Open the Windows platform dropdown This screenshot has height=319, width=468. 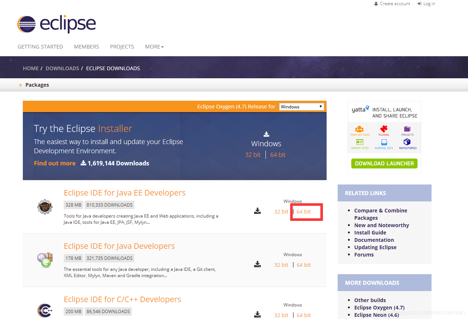click(302, 107)
